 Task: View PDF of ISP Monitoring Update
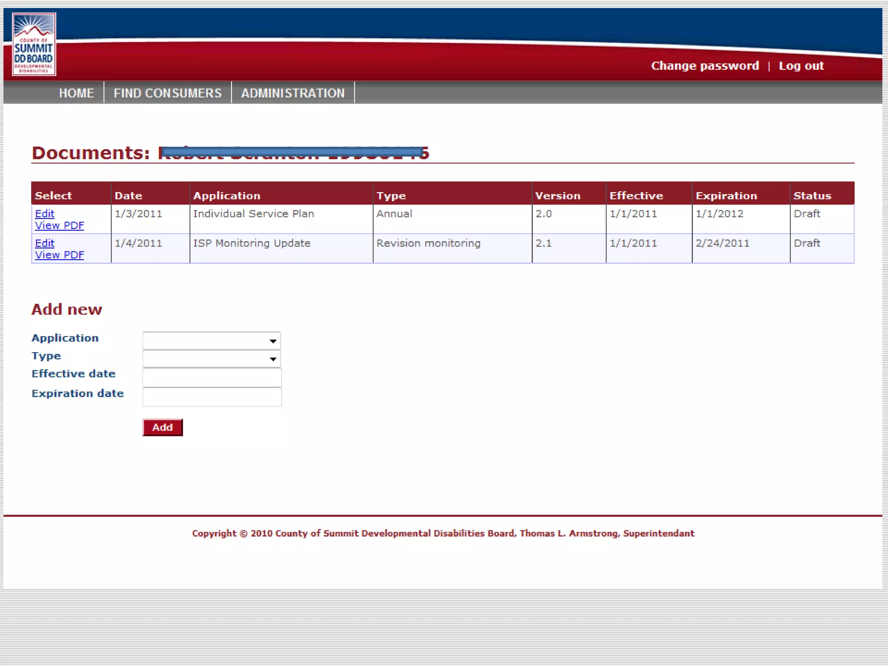click(x=59, y=255)
